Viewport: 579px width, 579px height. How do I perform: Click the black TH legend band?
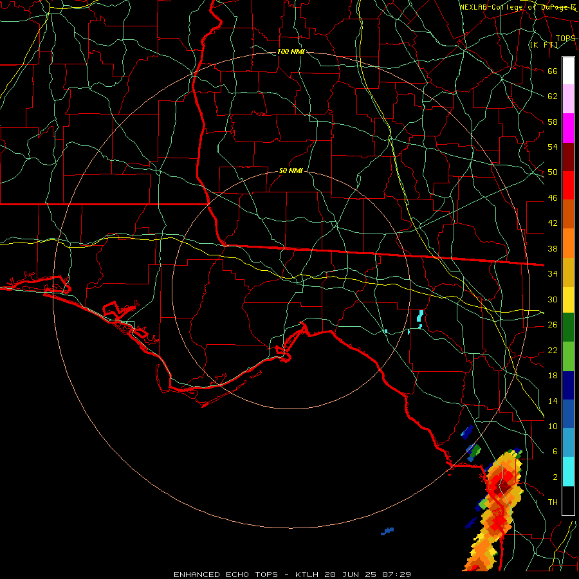tap(568, 501)
